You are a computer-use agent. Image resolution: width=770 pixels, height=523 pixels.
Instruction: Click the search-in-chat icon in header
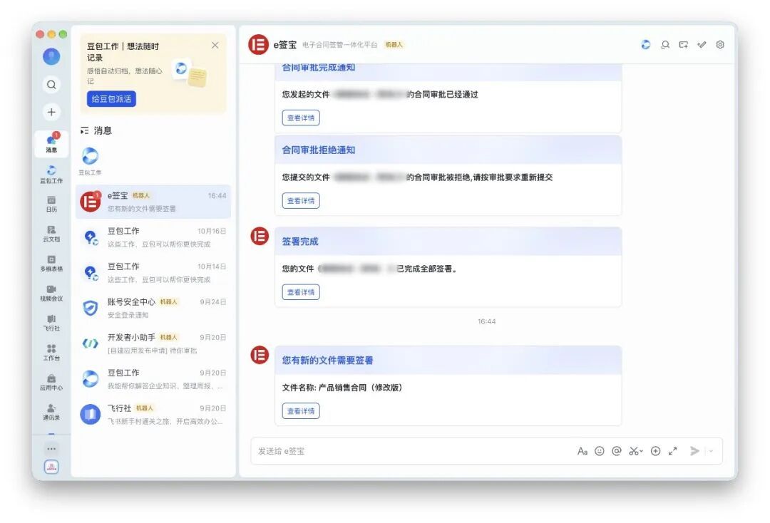pyautogui.click(x=665, y=45)
